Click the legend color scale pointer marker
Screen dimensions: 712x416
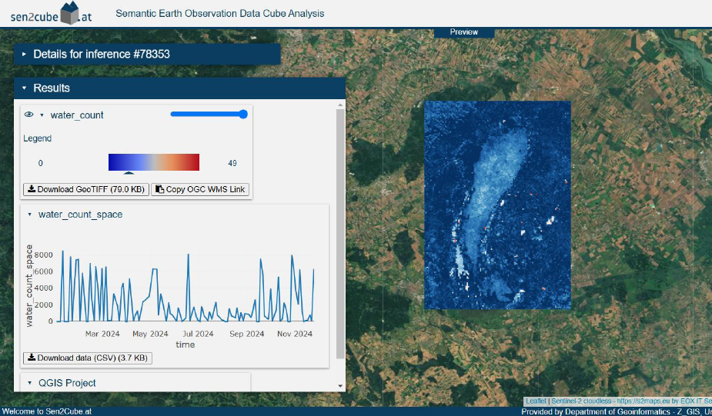(129, 174)
